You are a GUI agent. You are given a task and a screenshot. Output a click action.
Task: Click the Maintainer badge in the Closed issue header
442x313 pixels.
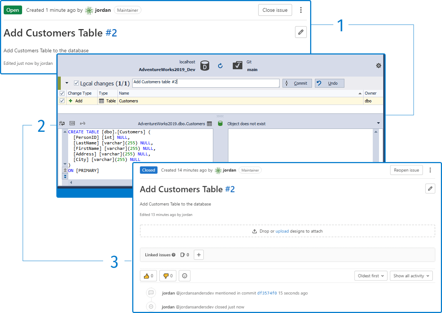pyautogui.click(x=250, y=170)
